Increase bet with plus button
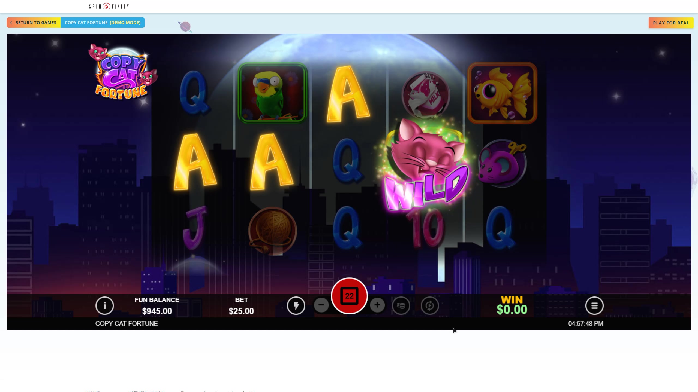 (377, 305)
